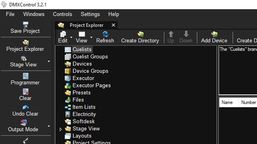The width and height of the screenshot is (257, 144).
Task: Click the Refresh label
Action: coord(105,40)
